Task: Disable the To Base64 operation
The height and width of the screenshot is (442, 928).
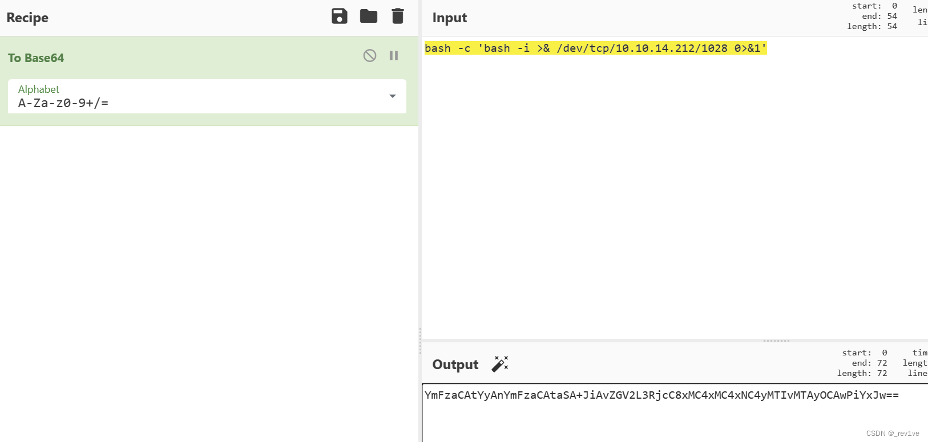Action: (370, 55)
